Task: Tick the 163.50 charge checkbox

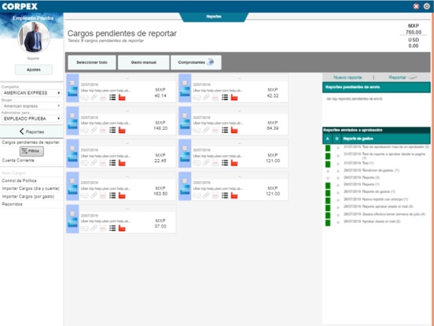Action: click(x=72, y=181)
